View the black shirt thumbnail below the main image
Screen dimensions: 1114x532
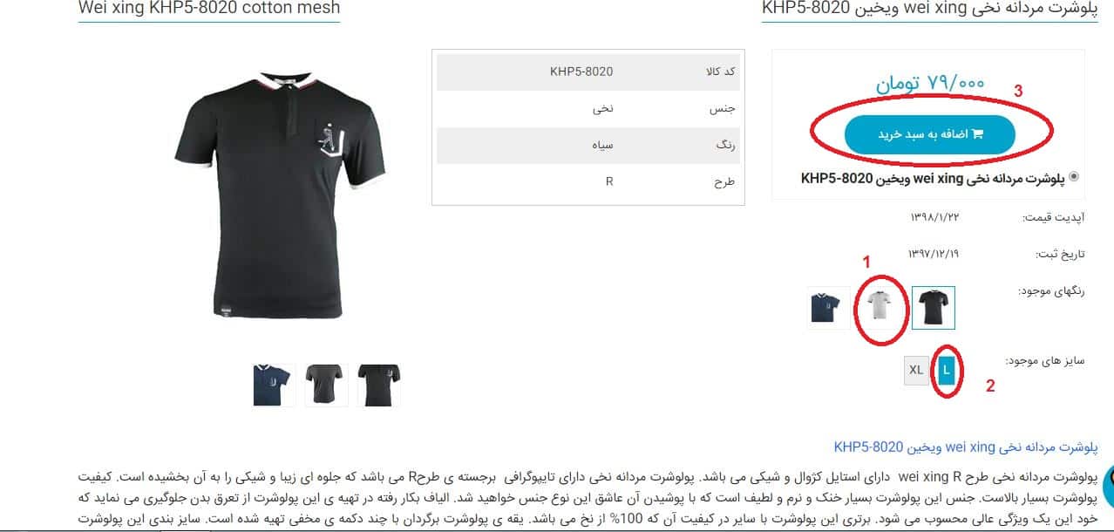[379, 385]
